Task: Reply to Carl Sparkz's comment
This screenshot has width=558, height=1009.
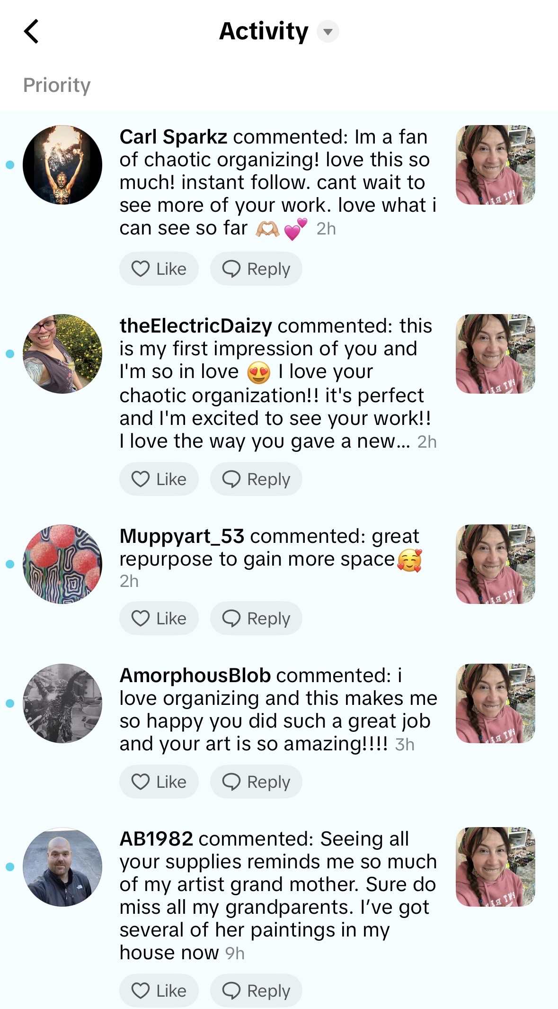Action: [256, 269]
